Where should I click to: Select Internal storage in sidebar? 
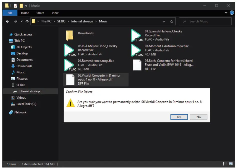click(x=29, y=91)
